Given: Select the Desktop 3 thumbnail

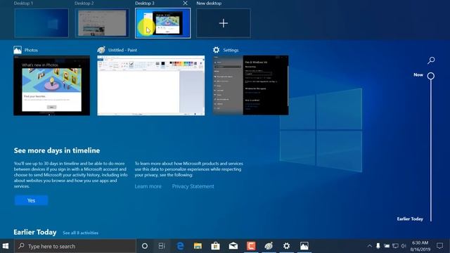Looking at the screenshot, I should [x=162, y=23].
